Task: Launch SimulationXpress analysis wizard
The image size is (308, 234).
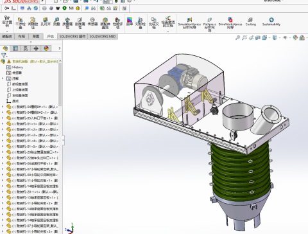Action: 189,23
